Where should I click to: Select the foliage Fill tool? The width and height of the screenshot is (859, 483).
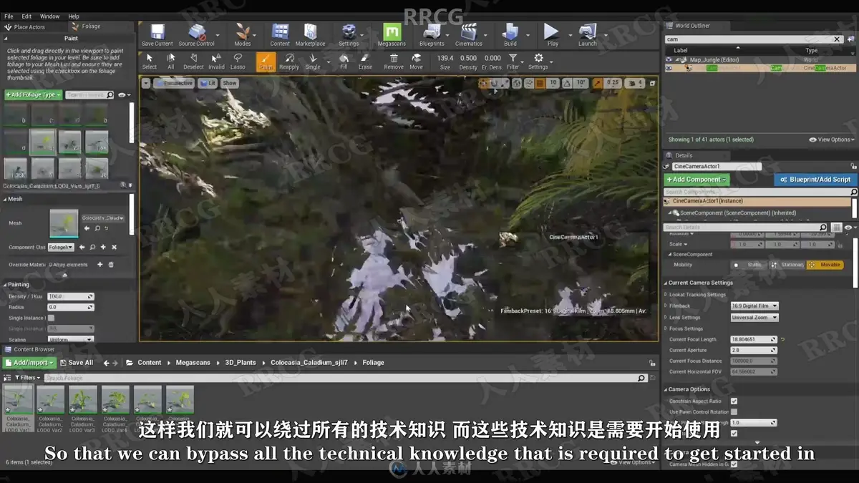tap(344, 62)
